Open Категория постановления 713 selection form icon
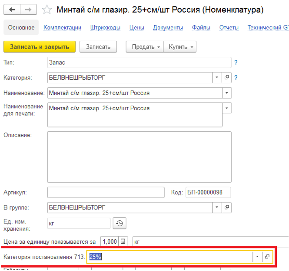This screenshot has height=271, width=289. pyautogui.click(x=267, y=257)
